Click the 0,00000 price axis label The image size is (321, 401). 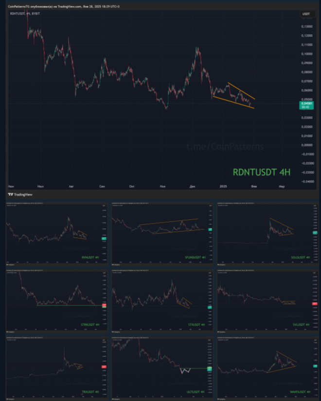307,145
